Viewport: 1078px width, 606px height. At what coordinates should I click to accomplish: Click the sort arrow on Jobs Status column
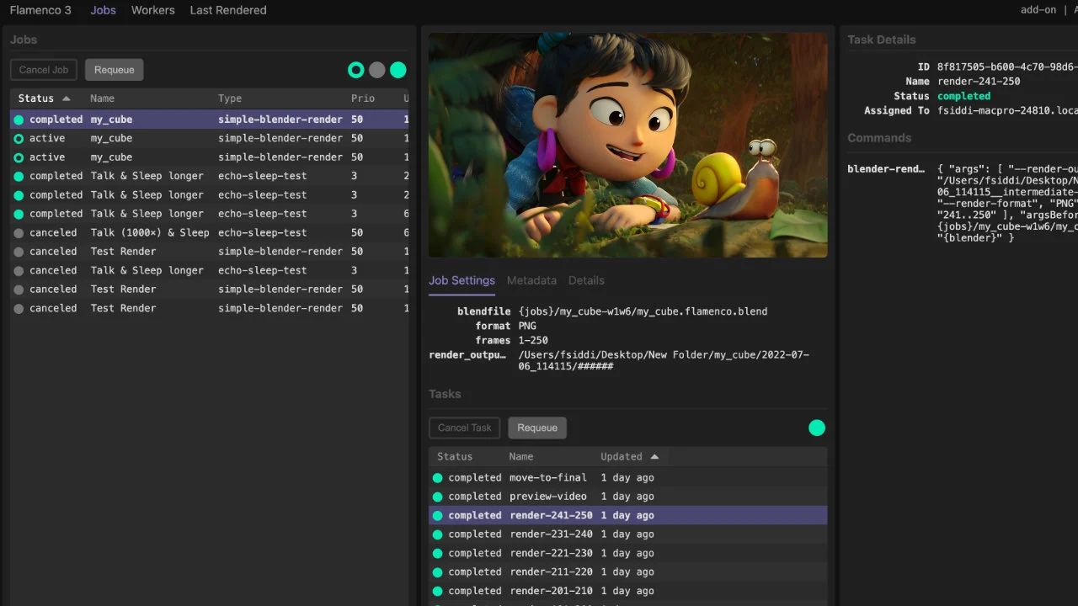(67, 98)
